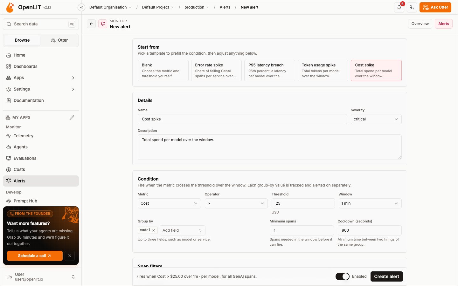Go back with the arrow button
This screenshot has height=286, width=458.
(91, 24)
